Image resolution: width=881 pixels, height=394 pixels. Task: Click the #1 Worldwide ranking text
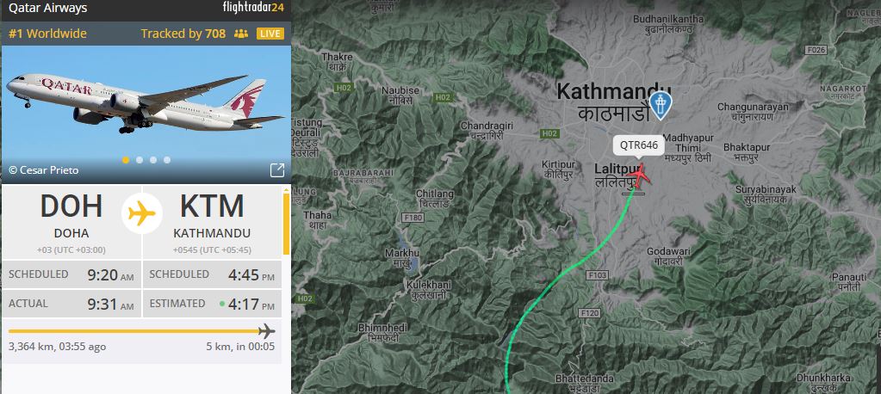pyautogui.click(x=47, y=34)
